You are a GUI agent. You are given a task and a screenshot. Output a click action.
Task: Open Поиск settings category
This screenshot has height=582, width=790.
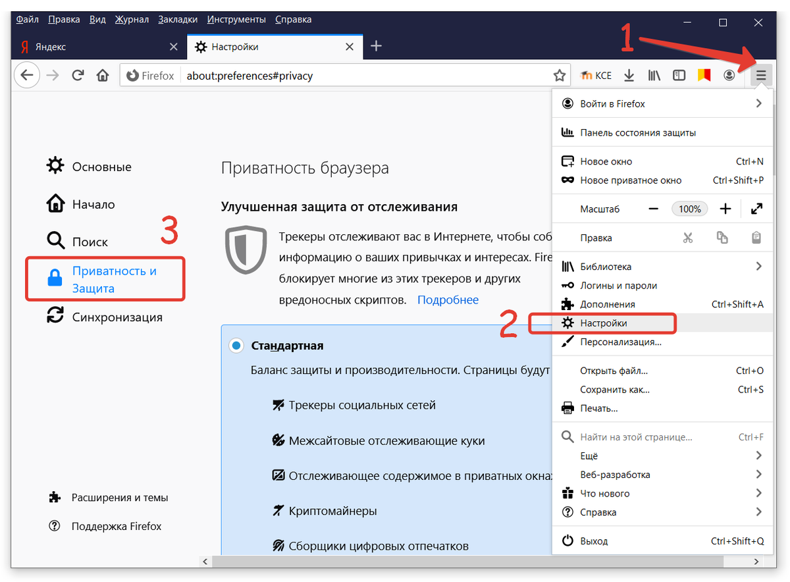click(x=77, y=242)
